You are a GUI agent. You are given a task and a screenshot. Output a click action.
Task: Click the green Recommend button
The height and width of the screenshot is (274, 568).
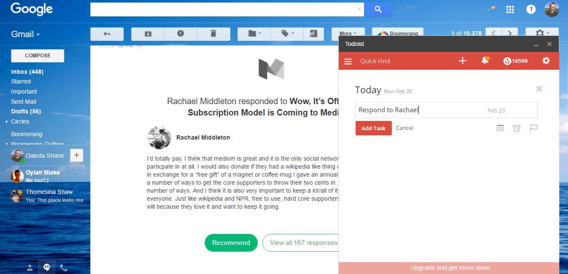pyautogui.click(x=231, y=243)
